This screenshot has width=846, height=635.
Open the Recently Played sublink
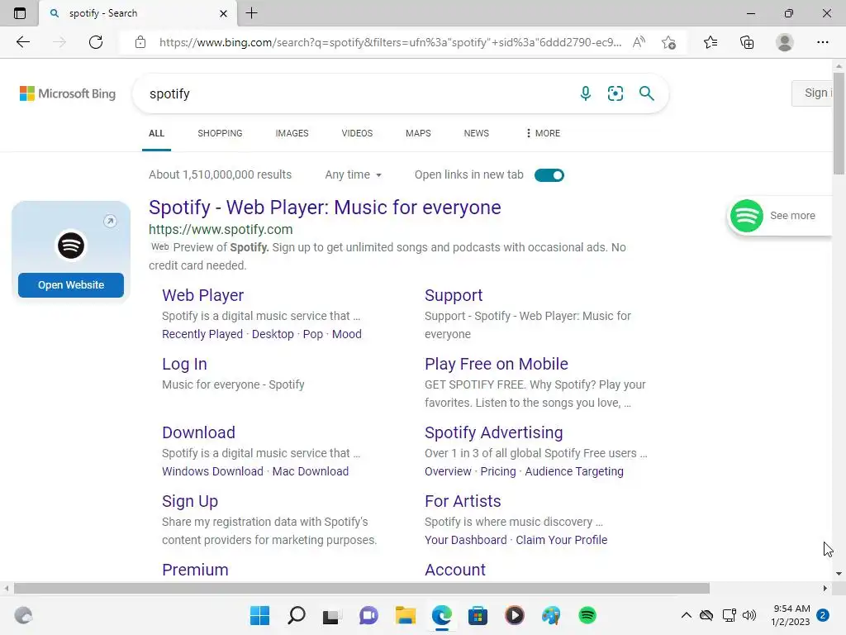pos(202,334)
